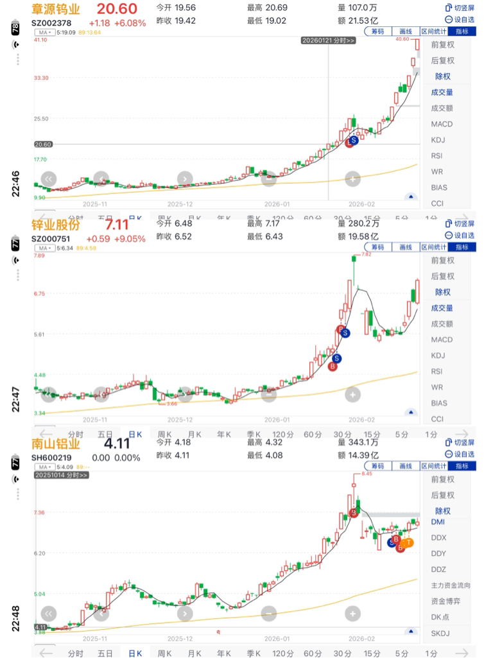Open MA dropdown above 章源钨业 chart
This screenshot has height=658, width=493.
click(45, 32)
